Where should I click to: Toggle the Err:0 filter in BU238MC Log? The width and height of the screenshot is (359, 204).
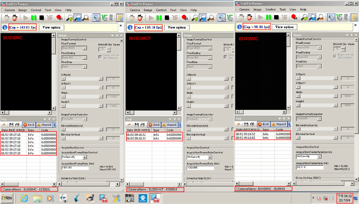29,125
